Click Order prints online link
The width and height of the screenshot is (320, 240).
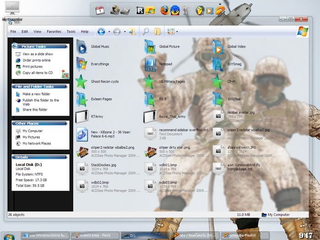tap(37, 60)
